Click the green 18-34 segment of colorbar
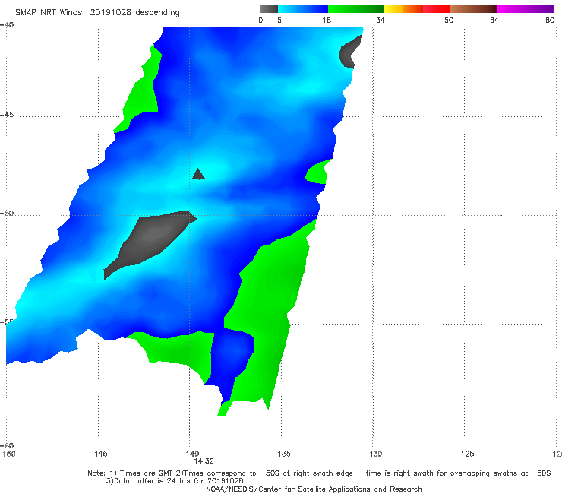Viewport: 562px width, 494px height. click(x=356, y=9)
